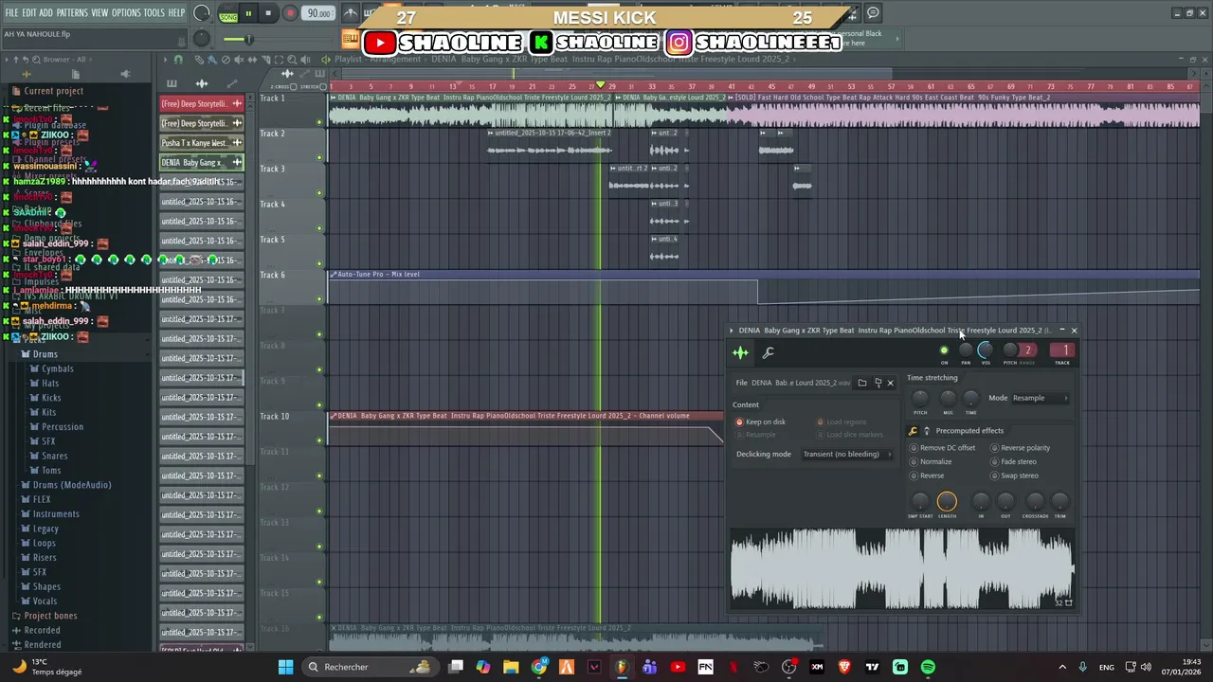Screen dimensions: 1213x682
Task: Toggle the PAT/SONG mode switch
Action: (228, 13)
